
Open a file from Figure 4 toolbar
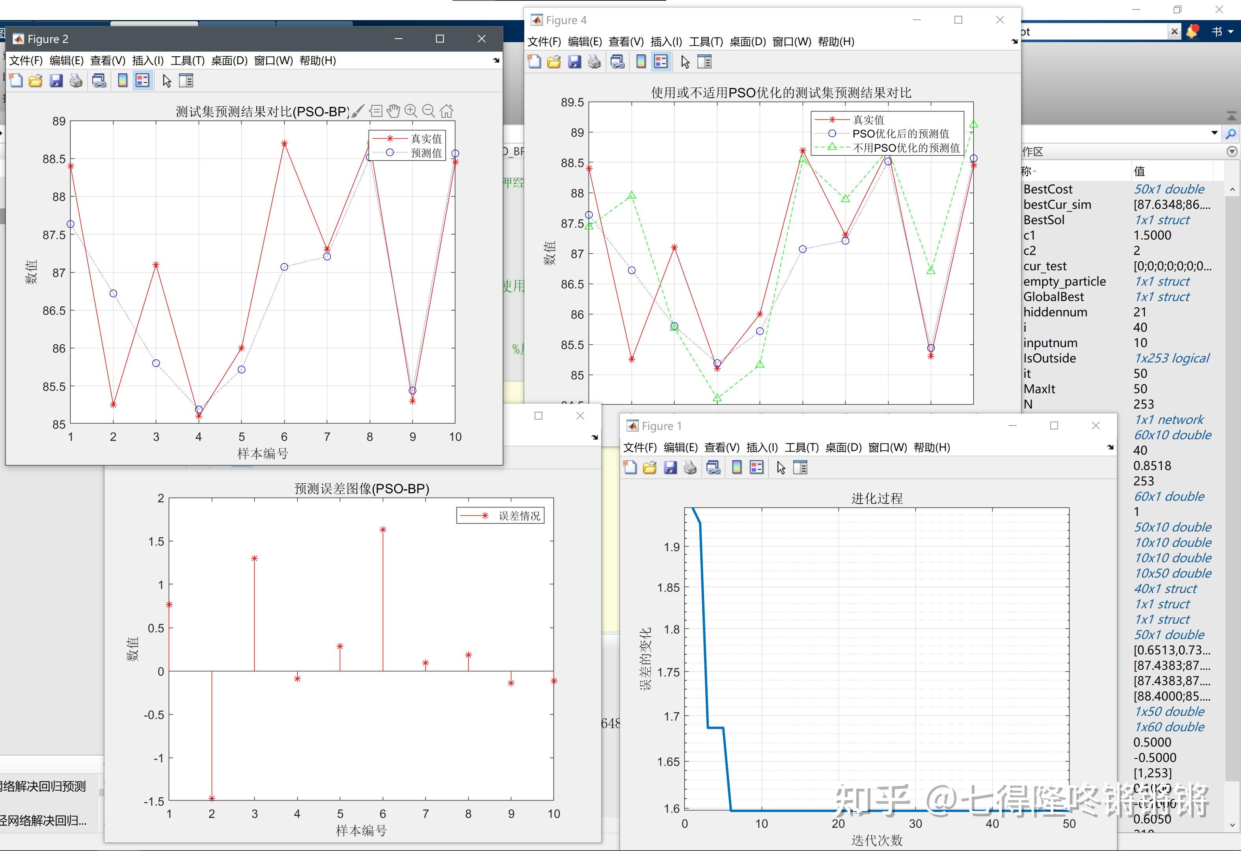click(x=553, y=61)
